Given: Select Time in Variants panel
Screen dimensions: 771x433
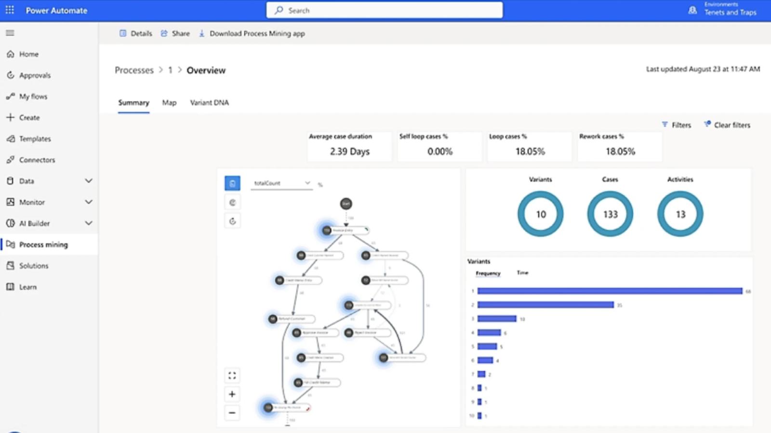Looking at the screenshot, I should click(522, 273).
